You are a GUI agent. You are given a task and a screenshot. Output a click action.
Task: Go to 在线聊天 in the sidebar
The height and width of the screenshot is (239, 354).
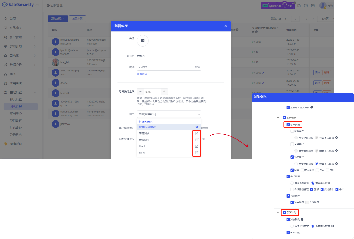click(16, 28)
